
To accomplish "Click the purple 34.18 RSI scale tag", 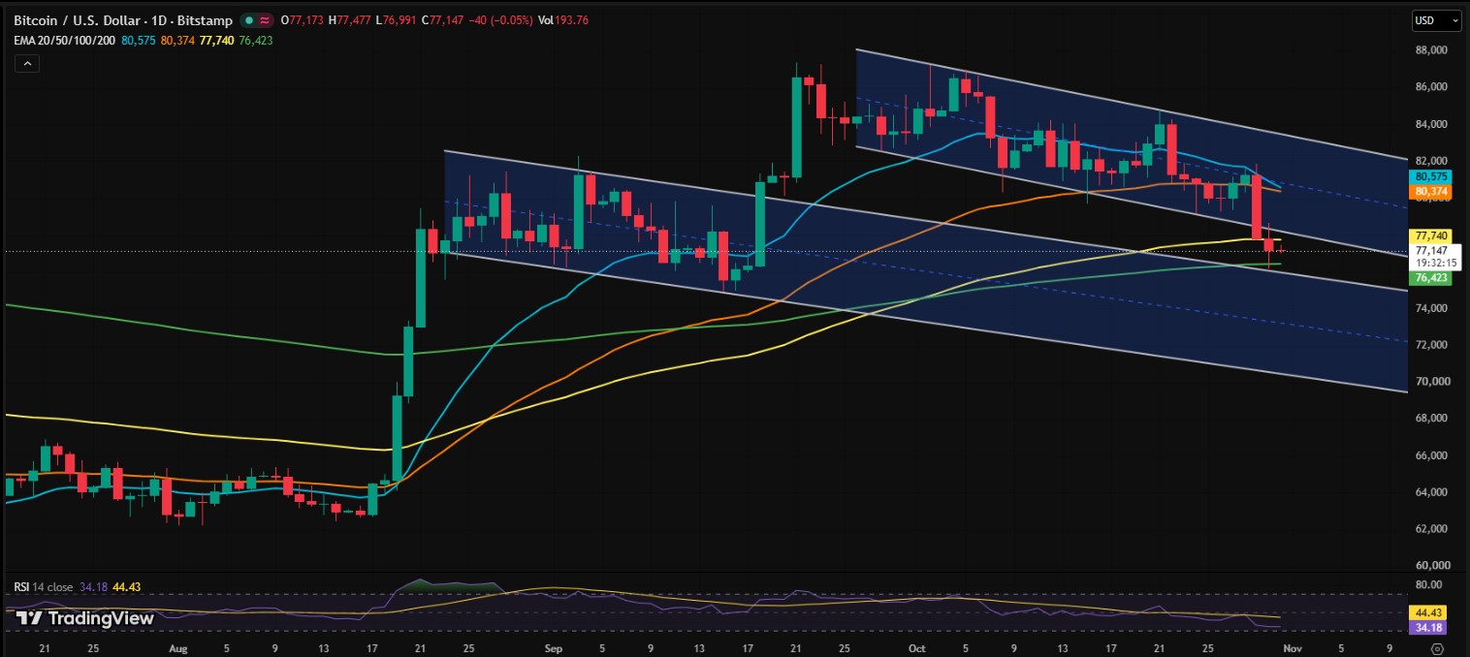I will pos(1429,628).
